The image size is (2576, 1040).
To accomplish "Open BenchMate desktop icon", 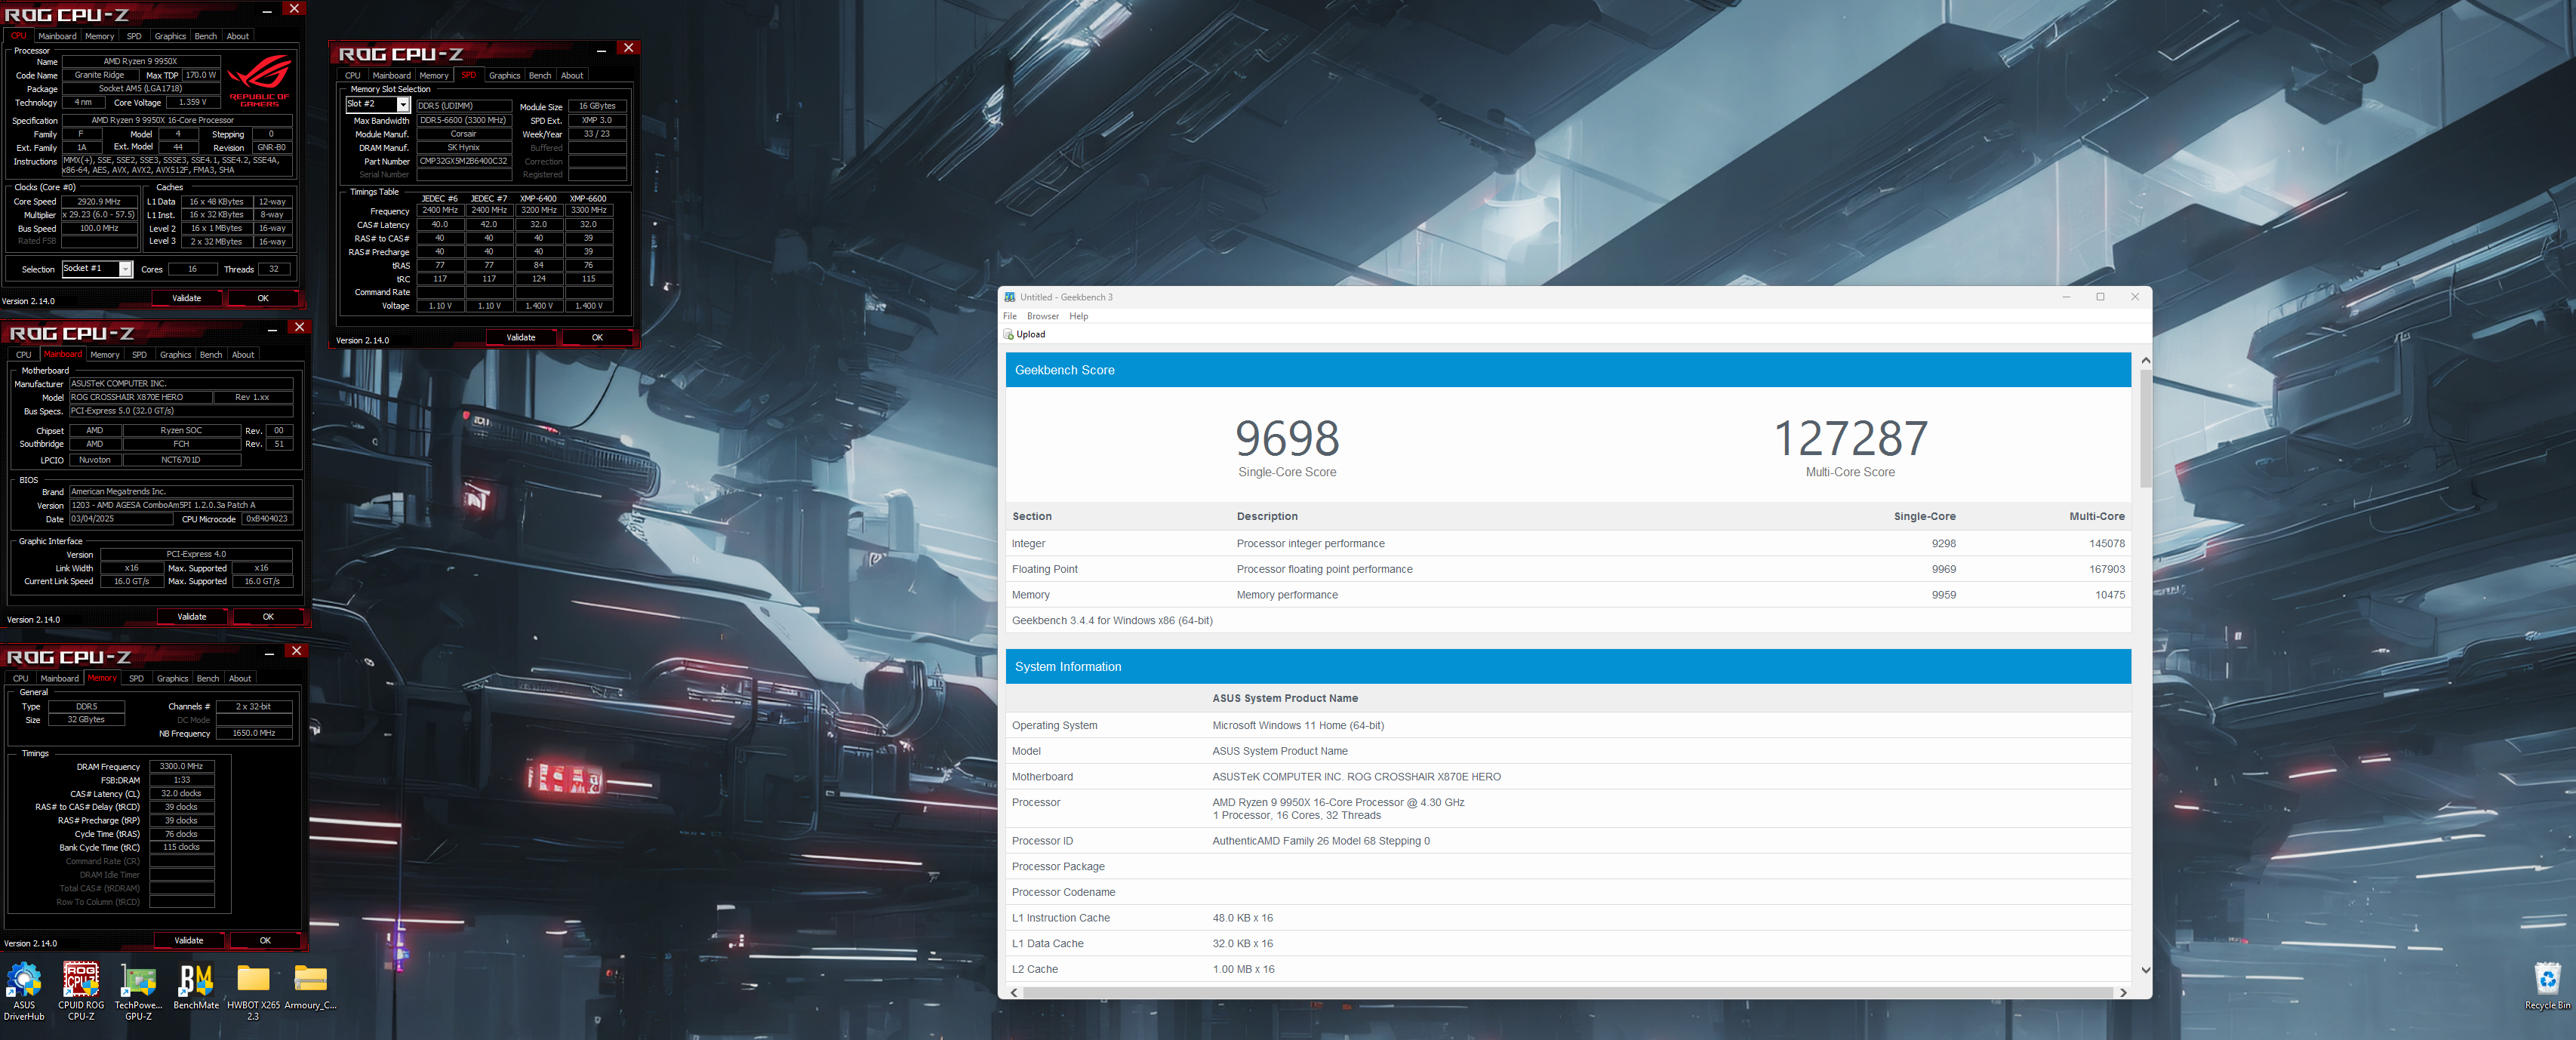I will point(196,986).
